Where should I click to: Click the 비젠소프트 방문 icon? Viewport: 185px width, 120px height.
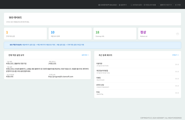tap(144, 5)
